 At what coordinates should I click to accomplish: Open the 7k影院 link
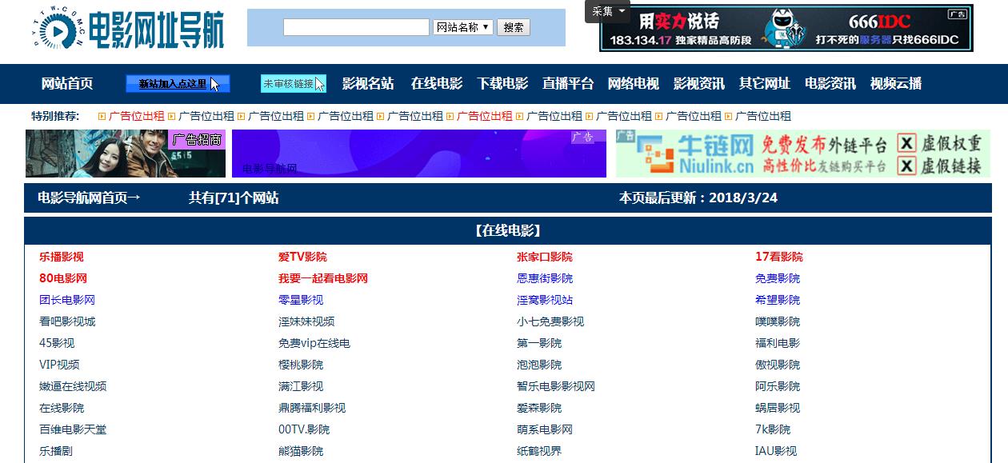(x=773, y=429)
